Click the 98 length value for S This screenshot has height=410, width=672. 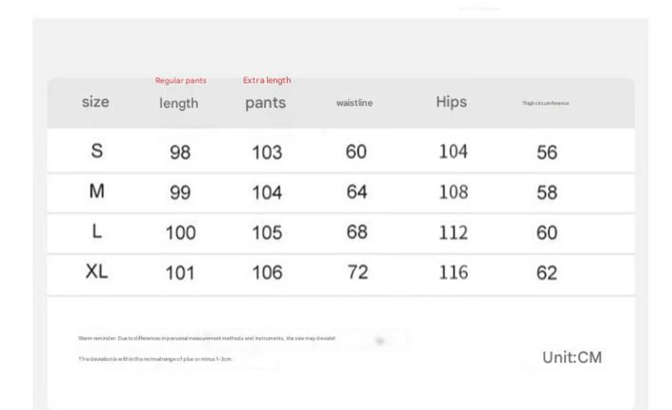tap(180, 152)
